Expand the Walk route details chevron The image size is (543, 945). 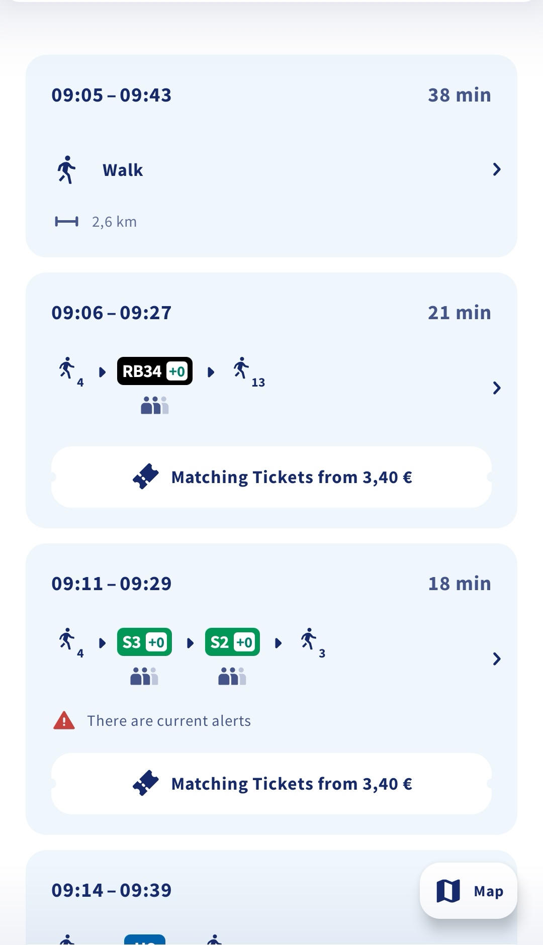coord(497,169)
